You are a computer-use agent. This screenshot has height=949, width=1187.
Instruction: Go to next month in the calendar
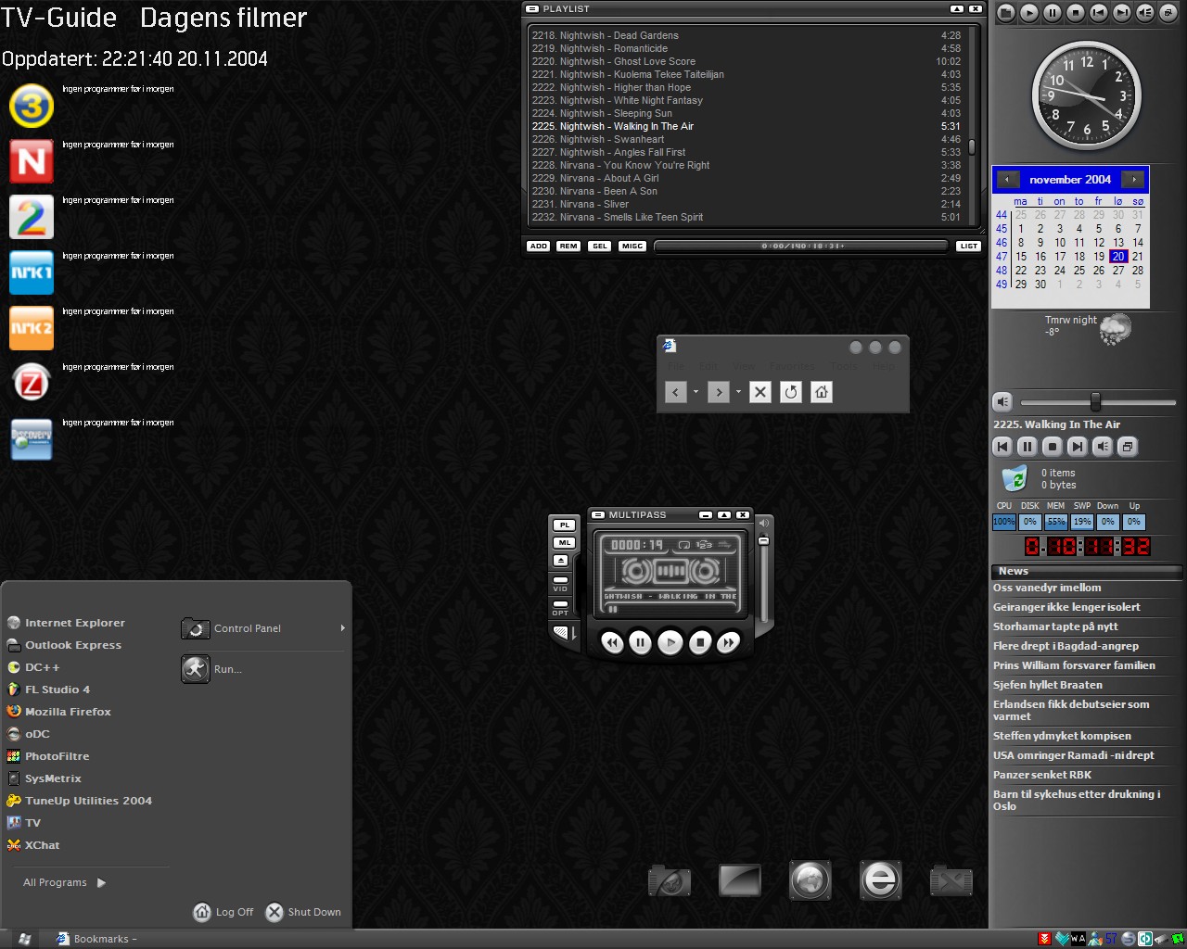pyautogui.click(x=1133, y=180)
